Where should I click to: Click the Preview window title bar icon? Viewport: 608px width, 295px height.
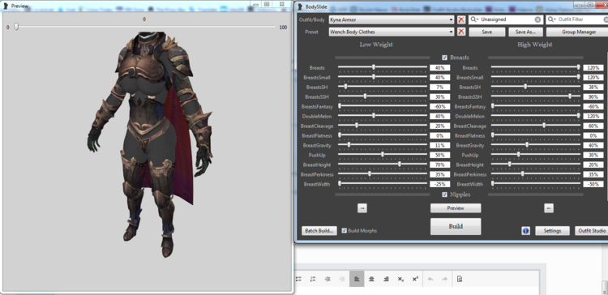tap(6, 6)
